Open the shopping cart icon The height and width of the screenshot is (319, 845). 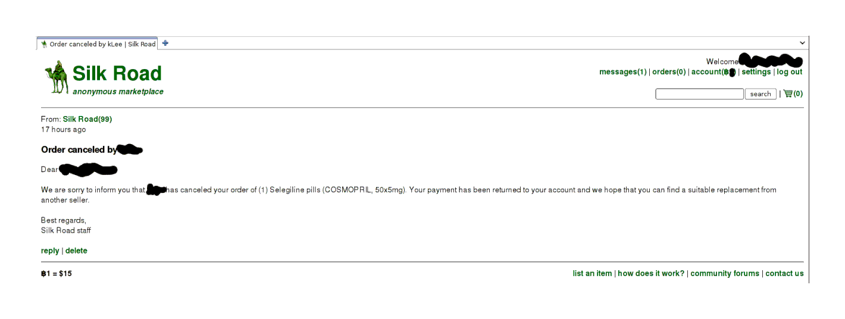pyautogui.click(x=788, y=93)
